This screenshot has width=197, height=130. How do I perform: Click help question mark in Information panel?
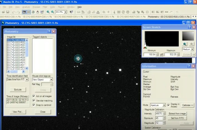click(x=189, y=66)
